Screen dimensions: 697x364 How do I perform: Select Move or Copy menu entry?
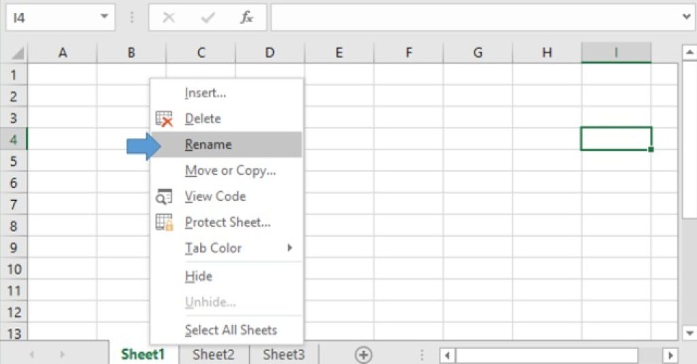(230, 171)
